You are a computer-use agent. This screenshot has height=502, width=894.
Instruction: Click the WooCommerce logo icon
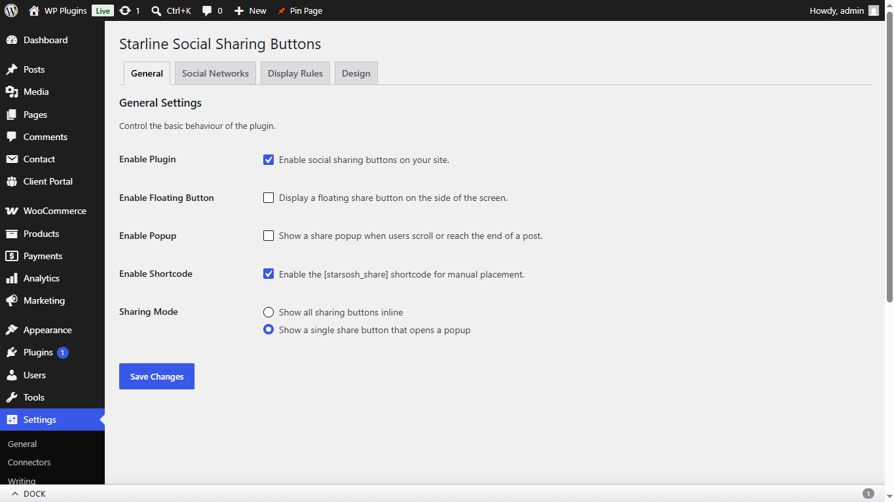[x=12, y=211]
